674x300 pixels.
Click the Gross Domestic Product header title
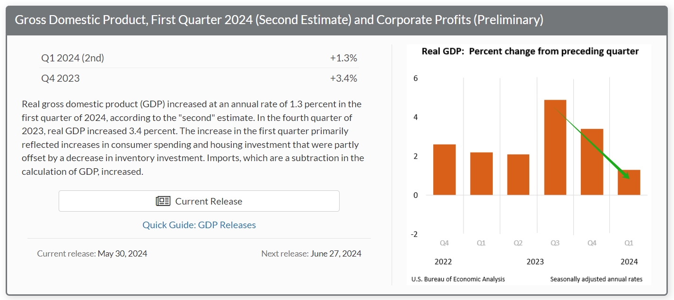(x=279, y=20)
